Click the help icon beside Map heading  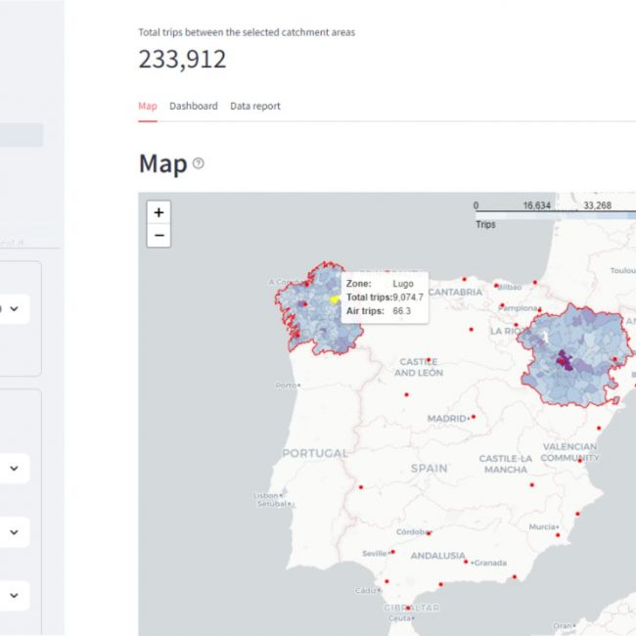coord(199,163)
